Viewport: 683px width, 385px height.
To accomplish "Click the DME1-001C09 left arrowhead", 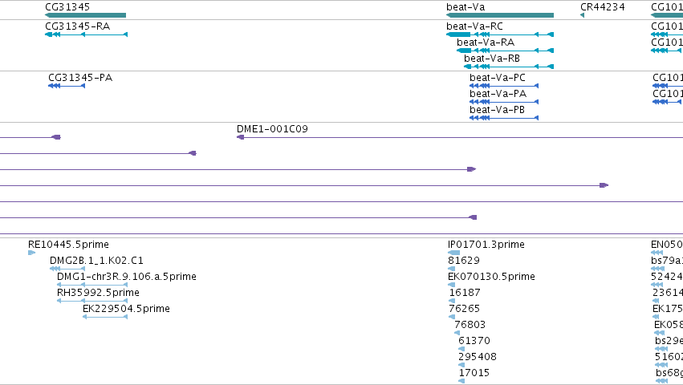I will click(240, 137).
